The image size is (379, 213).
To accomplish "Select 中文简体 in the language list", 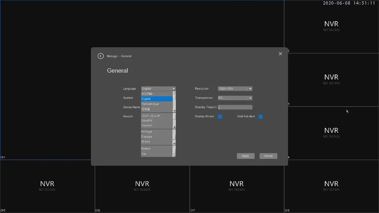I will click(x=157, y=93).
